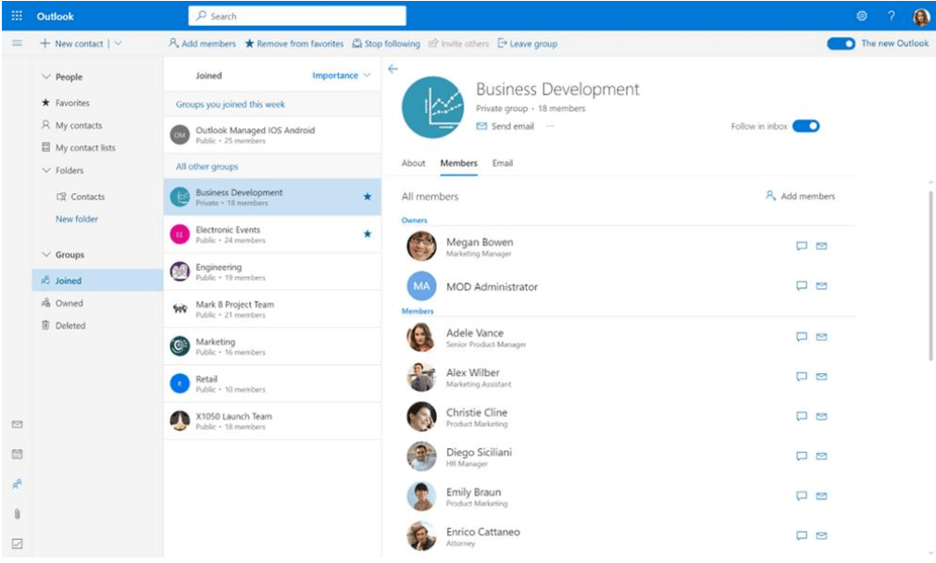Open the settings gear icon

coord(861,16)
